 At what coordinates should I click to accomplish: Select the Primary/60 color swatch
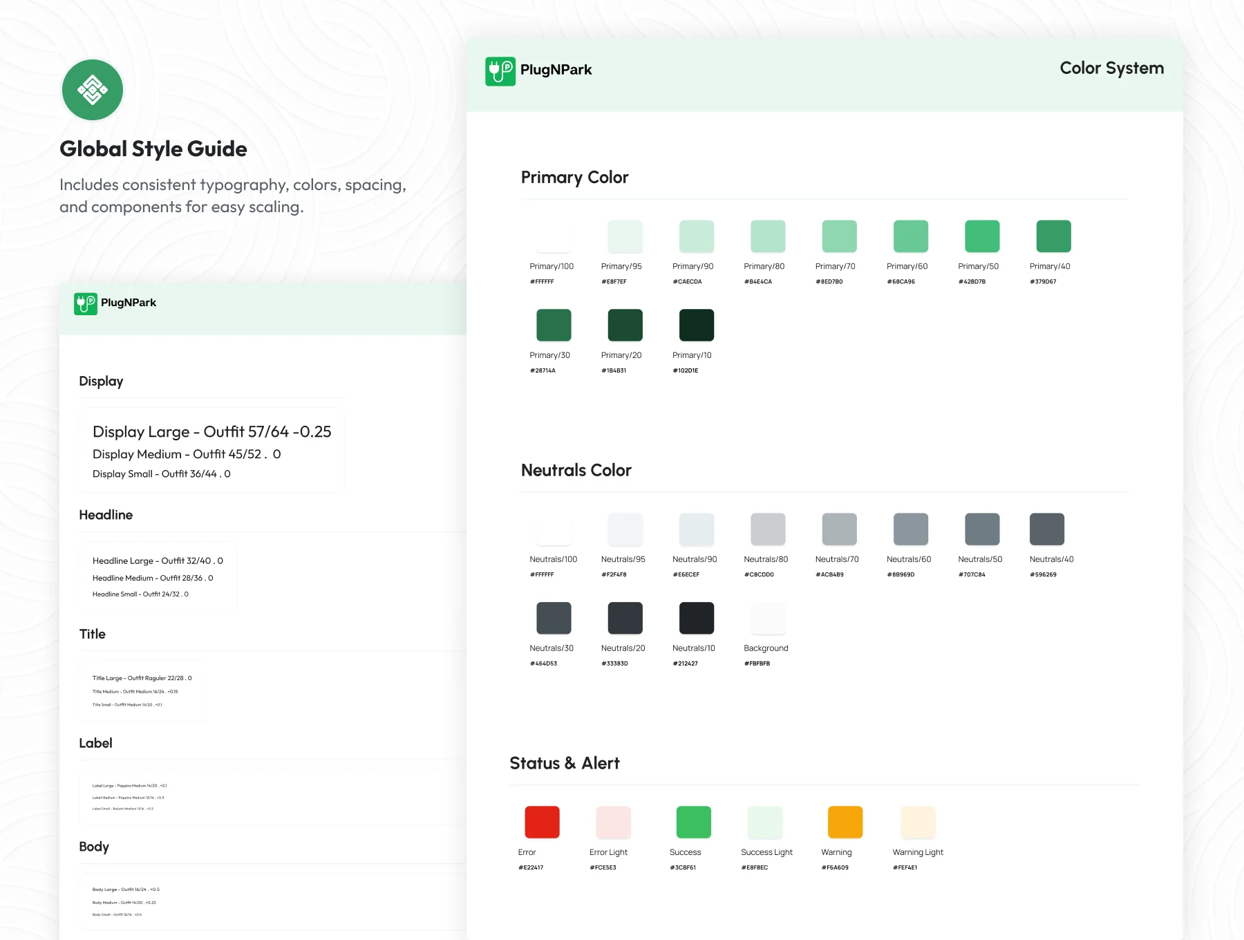pos(911,236)
